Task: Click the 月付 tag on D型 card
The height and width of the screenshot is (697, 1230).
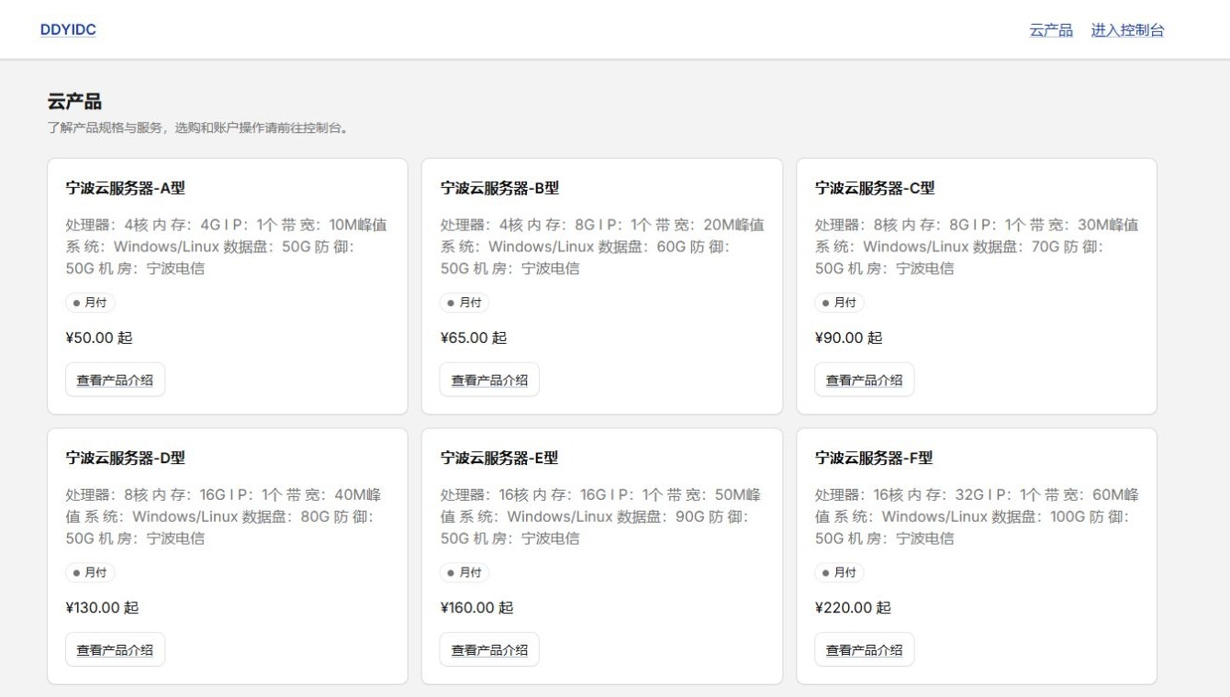Action: pyautogui.click(x=90, y=572)
